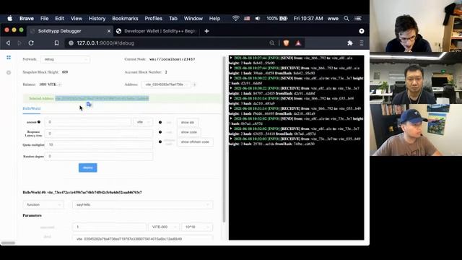Open the Apple menu
Image resolution: width=462 pixels, height=260 pixels.
9,18
